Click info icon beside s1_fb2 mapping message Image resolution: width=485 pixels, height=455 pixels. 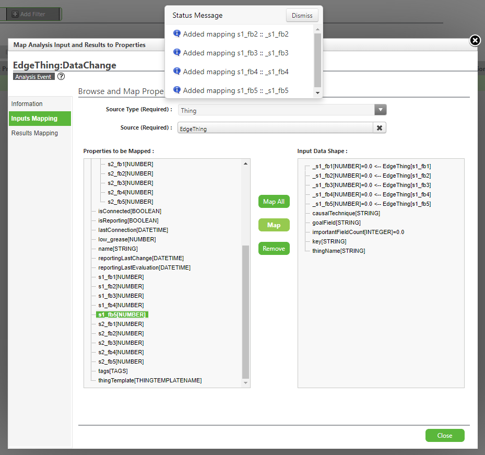176,33
